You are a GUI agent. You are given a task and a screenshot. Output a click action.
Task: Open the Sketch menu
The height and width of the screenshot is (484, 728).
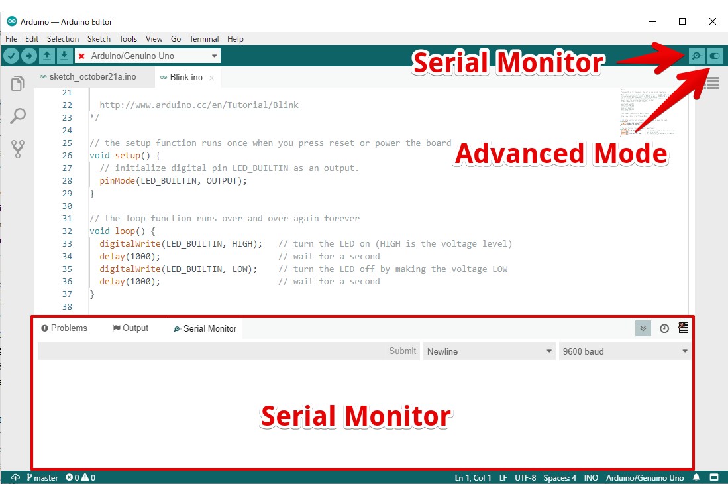(99, 39)
